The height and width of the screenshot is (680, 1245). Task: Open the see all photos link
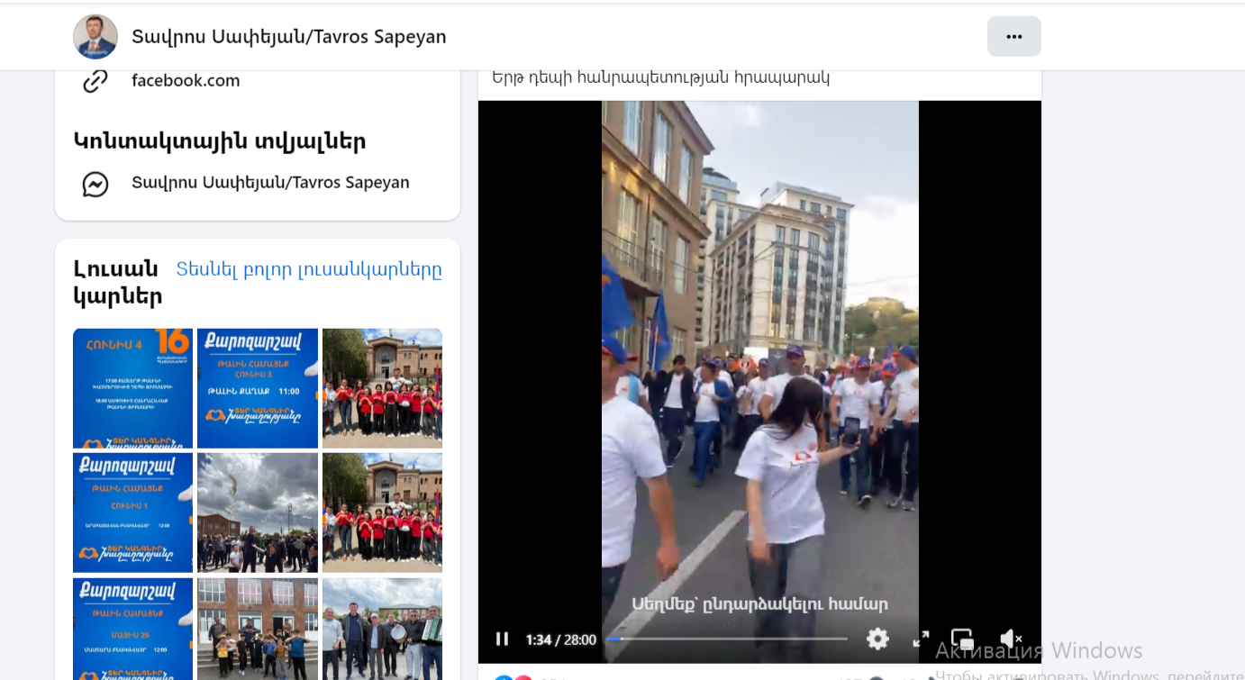pyautogui.click(x=309, y=269)
